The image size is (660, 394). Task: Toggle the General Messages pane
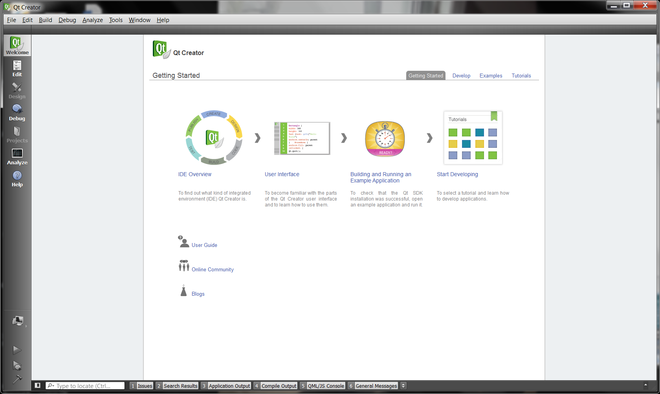373,386
